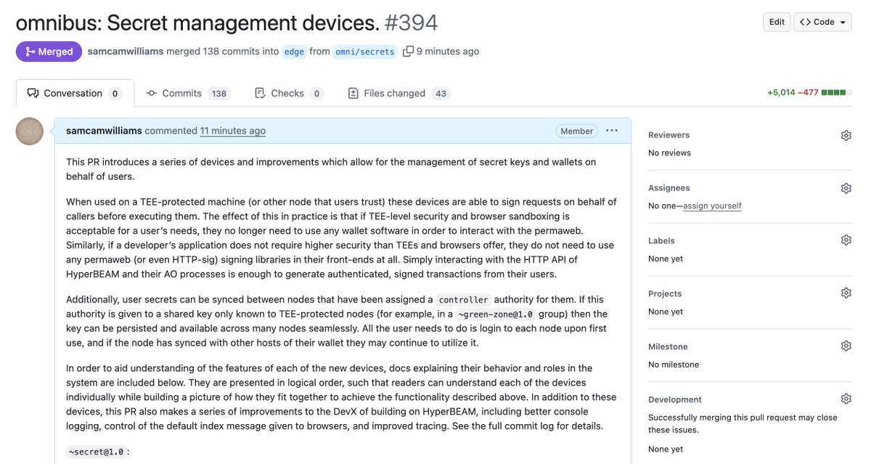This screenshot has width=871, height=464.
Task: Switch to the Checks tab
Action: (x=289, y=93)
